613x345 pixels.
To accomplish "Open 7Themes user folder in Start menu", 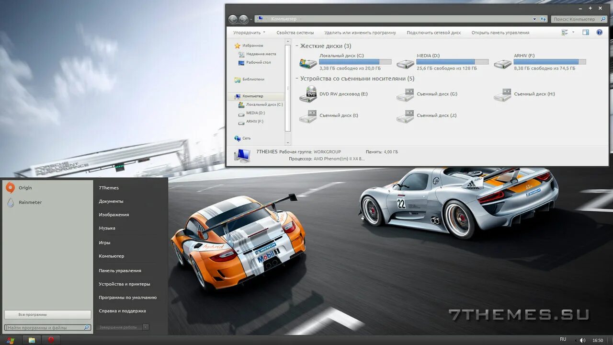I will pyautogui.click(x=109, y=188).
